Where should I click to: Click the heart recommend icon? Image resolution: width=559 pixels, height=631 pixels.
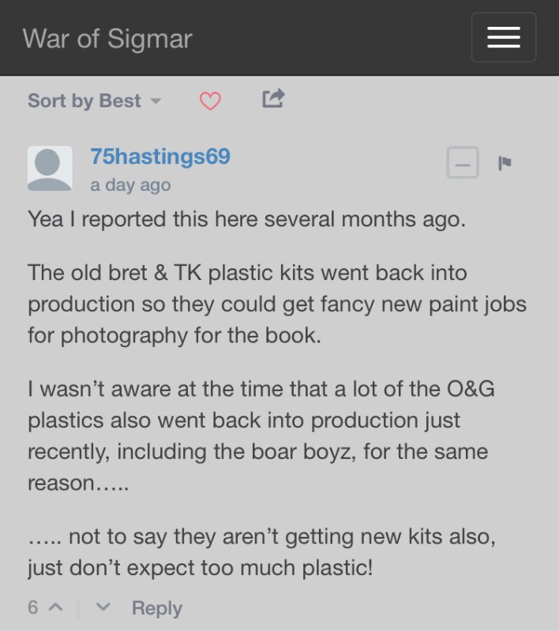[x=210, y=101]
